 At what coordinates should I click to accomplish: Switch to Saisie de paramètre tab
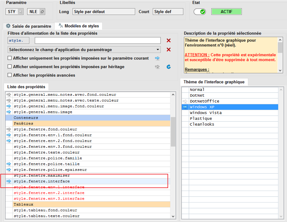pyautogui.click(x=28, y=26)
